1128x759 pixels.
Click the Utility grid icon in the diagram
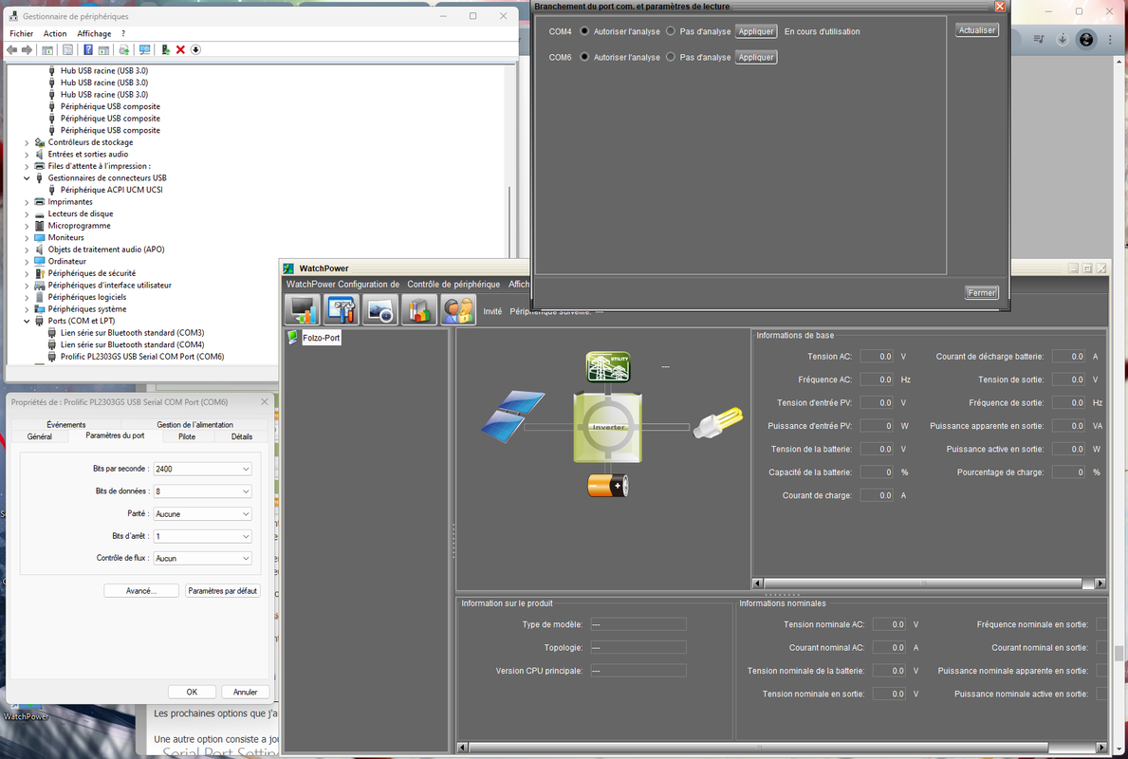click(608, 367)
